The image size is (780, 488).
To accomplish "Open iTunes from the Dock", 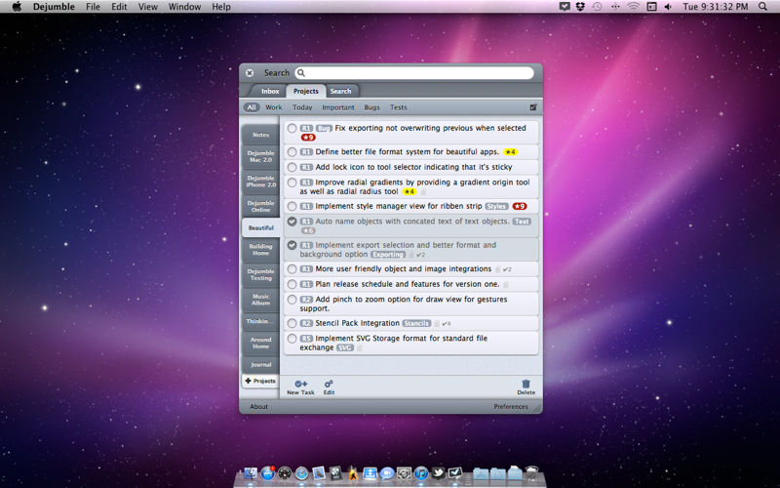I will [x=421, y=472].
